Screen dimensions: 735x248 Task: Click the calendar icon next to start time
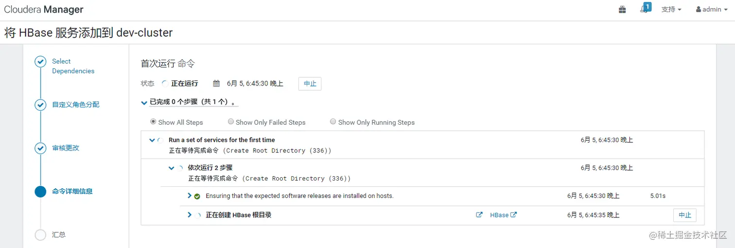click(217, 83)
